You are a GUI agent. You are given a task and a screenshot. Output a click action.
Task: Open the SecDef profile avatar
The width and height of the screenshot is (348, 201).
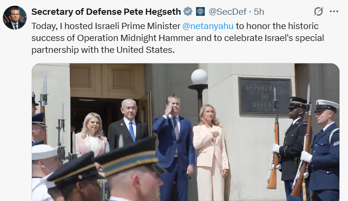click(x=15, y=18)
